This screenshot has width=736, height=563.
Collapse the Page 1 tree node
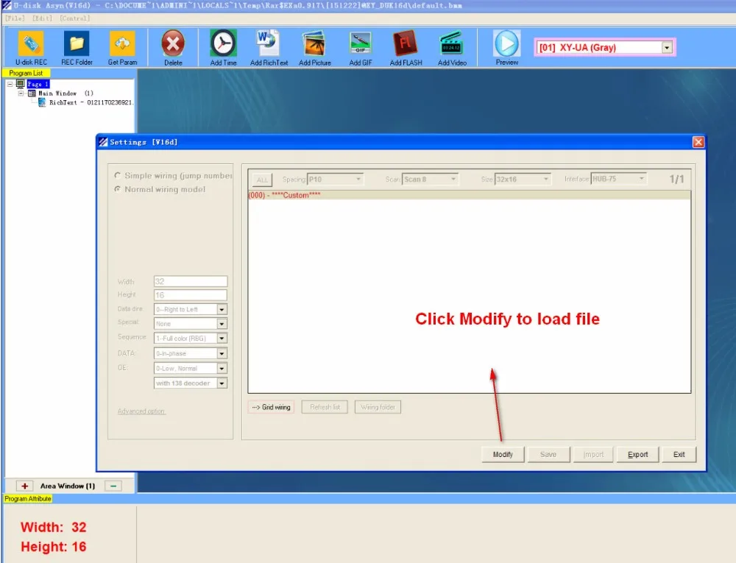click(x=10, y=84)
